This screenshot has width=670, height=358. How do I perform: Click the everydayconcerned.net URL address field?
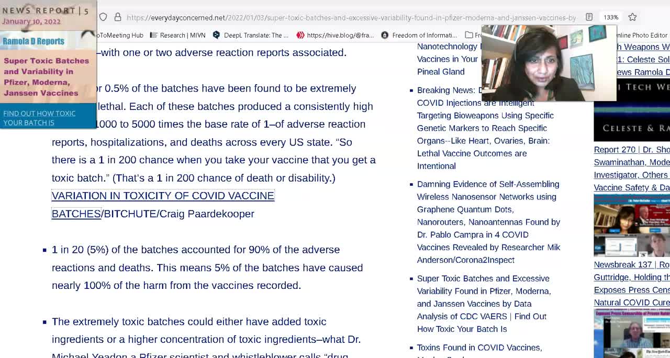(351, 17)
